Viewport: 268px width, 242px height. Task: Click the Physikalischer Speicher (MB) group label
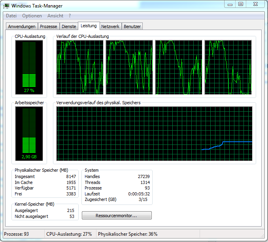point(42,170)
